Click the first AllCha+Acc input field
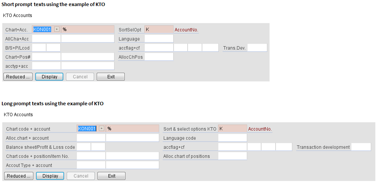This screenshot has width=378, height=184. [x=46, y=39]
